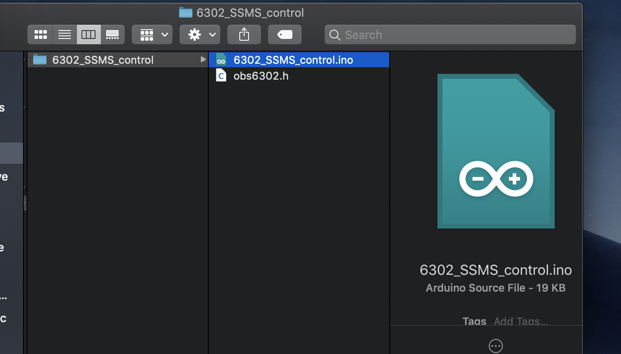Select the 6302_SSMS_control folder row
This screenshot has width=621, height=354.
click(118, 60)
